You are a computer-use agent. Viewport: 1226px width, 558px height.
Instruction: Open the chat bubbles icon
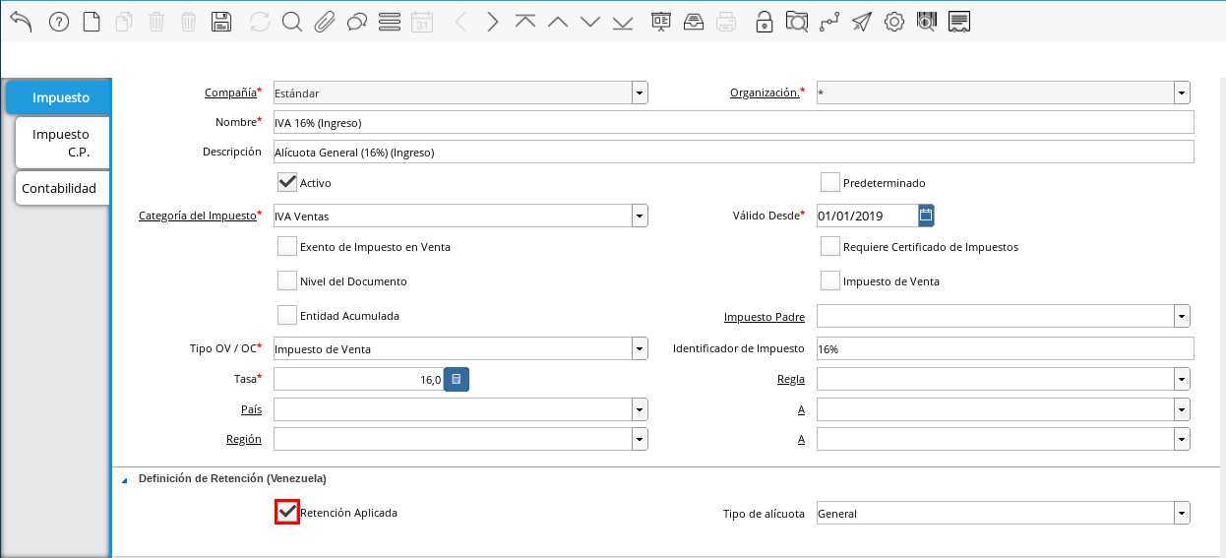[x=357, y=22]
